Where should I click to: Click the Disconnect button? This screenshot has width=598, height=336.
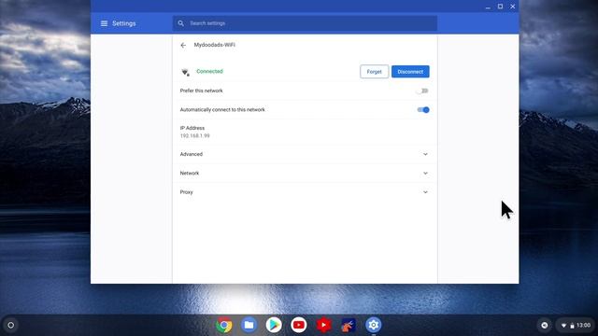point(410,72)
